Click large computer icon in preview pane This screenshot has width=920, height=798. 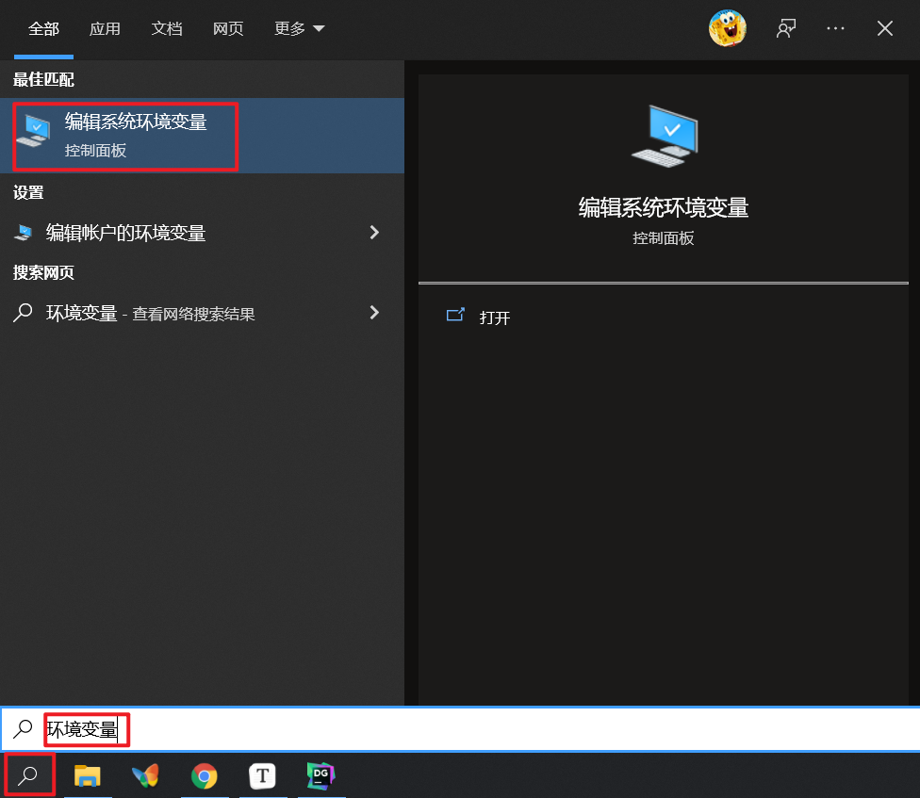point(665,136)
